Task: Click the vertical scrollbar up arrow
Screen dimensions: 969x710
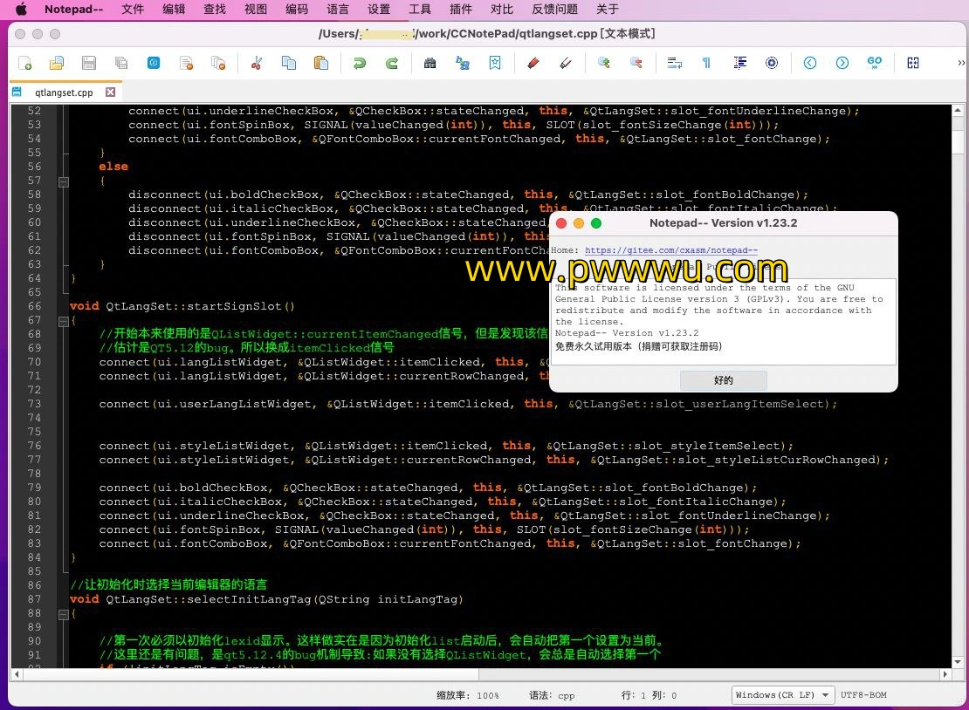Action: [958, 111]
